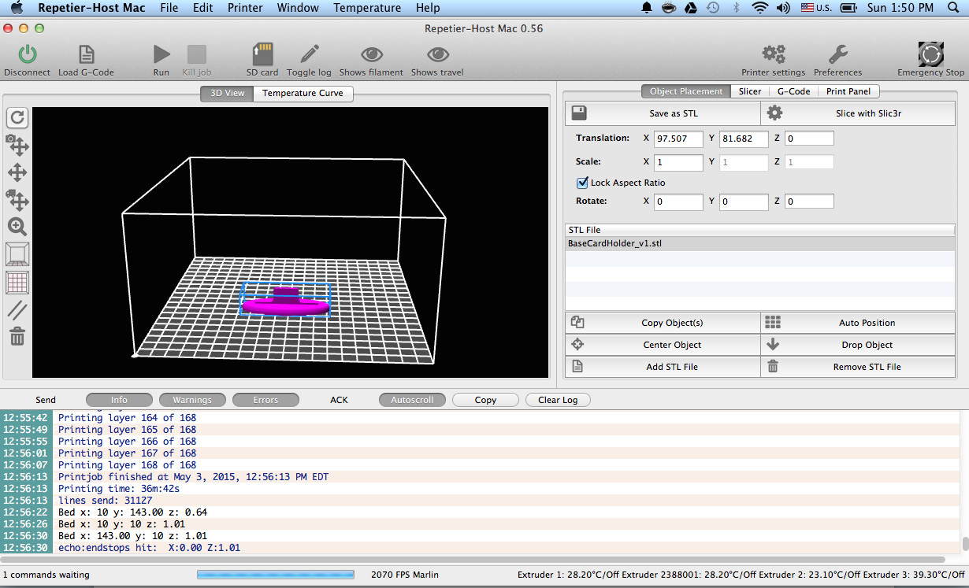Image resolution: width=969 pixels, height=588 pixels.
Task: Click the progress bar in the status bar
Action: point(275,575)
